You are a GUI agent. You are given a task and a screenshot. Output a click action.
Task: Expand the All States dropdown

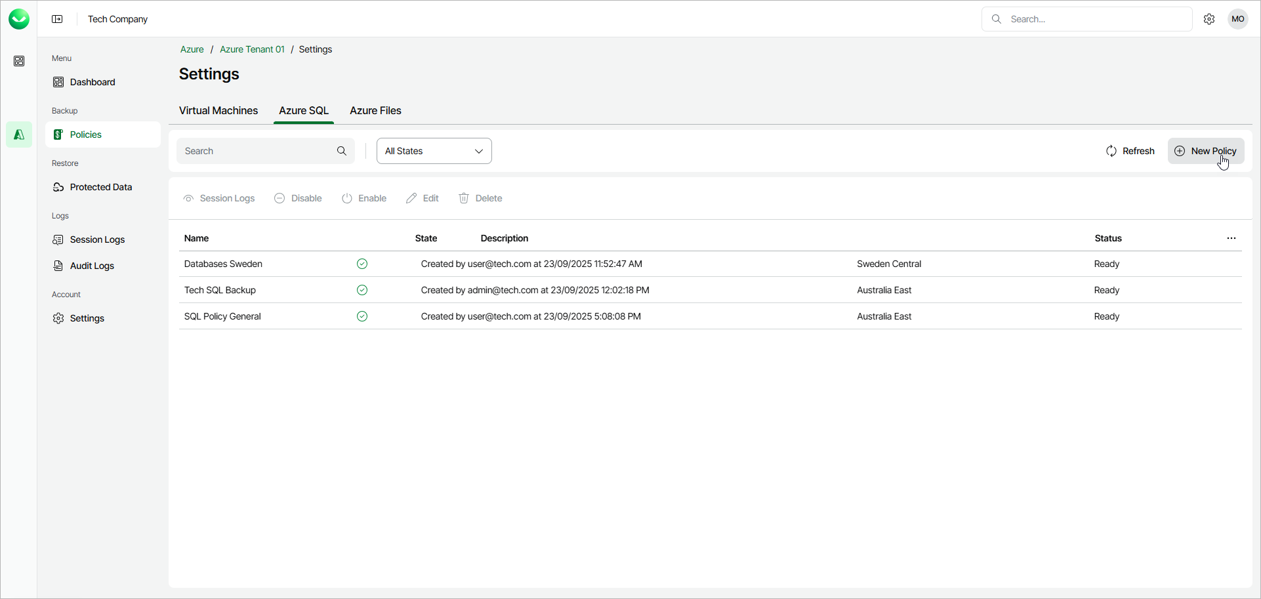(x=434, y=151)
